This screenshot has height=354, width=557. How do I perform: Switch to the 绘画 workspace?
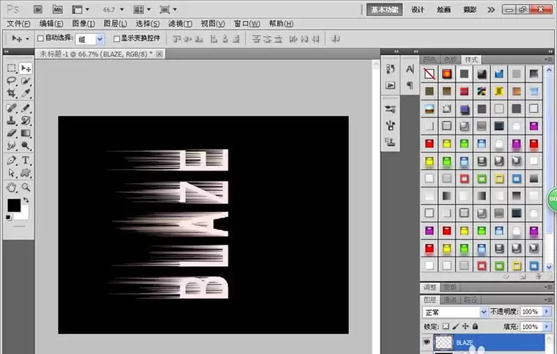tap(444, 10)
